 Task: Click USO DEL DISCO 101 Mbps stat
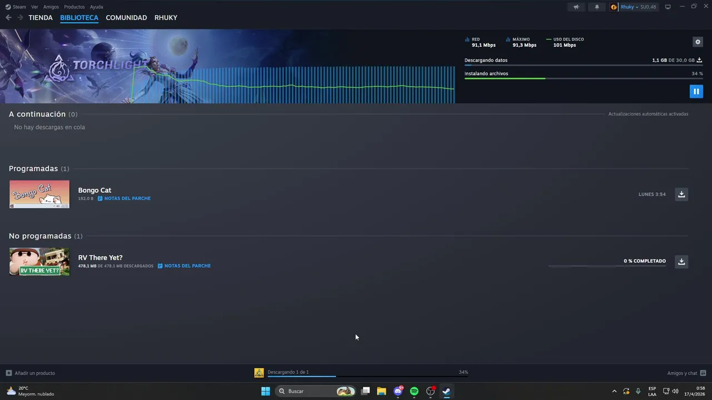tap(565, 42)
